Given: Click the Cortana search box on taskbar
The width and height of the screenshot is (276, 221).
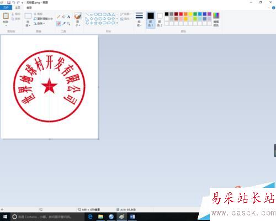Looking at the screenshot, I should pos(47,217).
